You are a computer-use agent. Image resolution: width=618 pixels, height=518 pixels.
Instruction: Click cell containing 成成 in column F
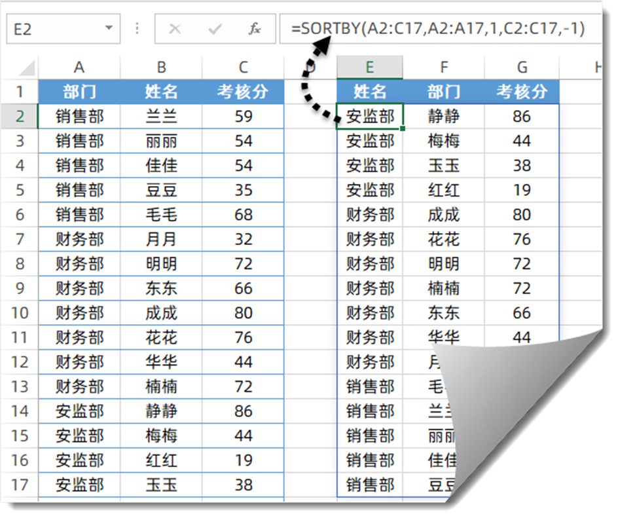[x=444, y=215]
